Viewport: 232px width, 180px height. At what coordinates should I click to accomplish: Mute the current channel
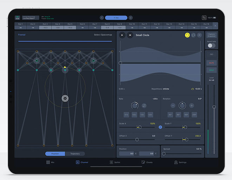click(211, 63)
